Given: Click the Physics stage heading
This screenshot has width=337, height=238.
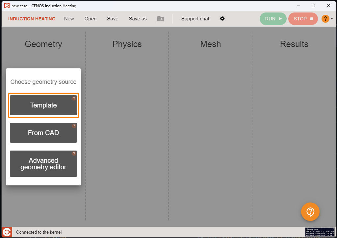Looking at the screenshot, I should tap(127, 44).
